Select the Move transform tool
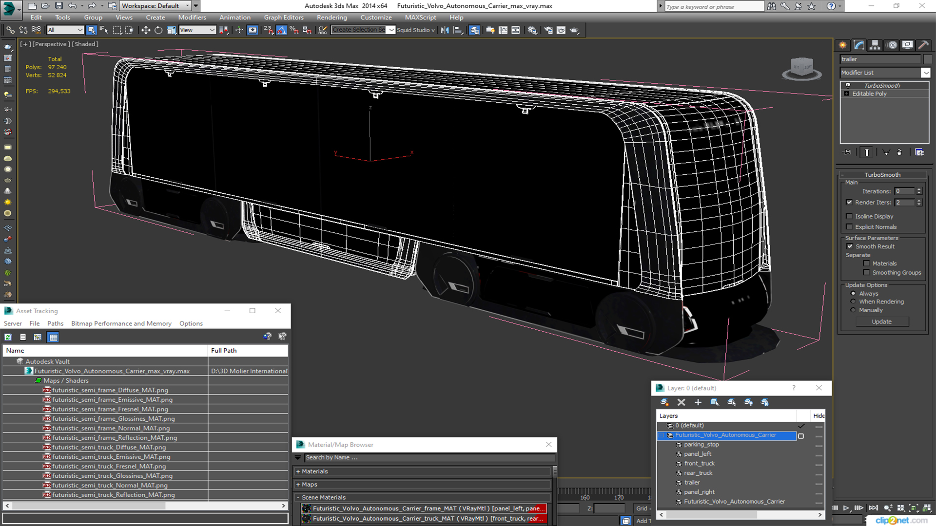This screenshot has width=936, height=526. 145,30
